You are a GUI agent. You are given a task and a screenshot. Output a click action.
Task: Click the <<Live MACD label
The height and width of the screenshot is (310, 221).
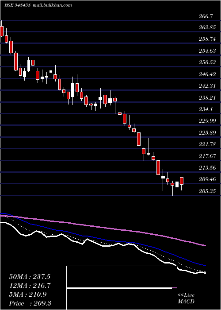[186, 298]
